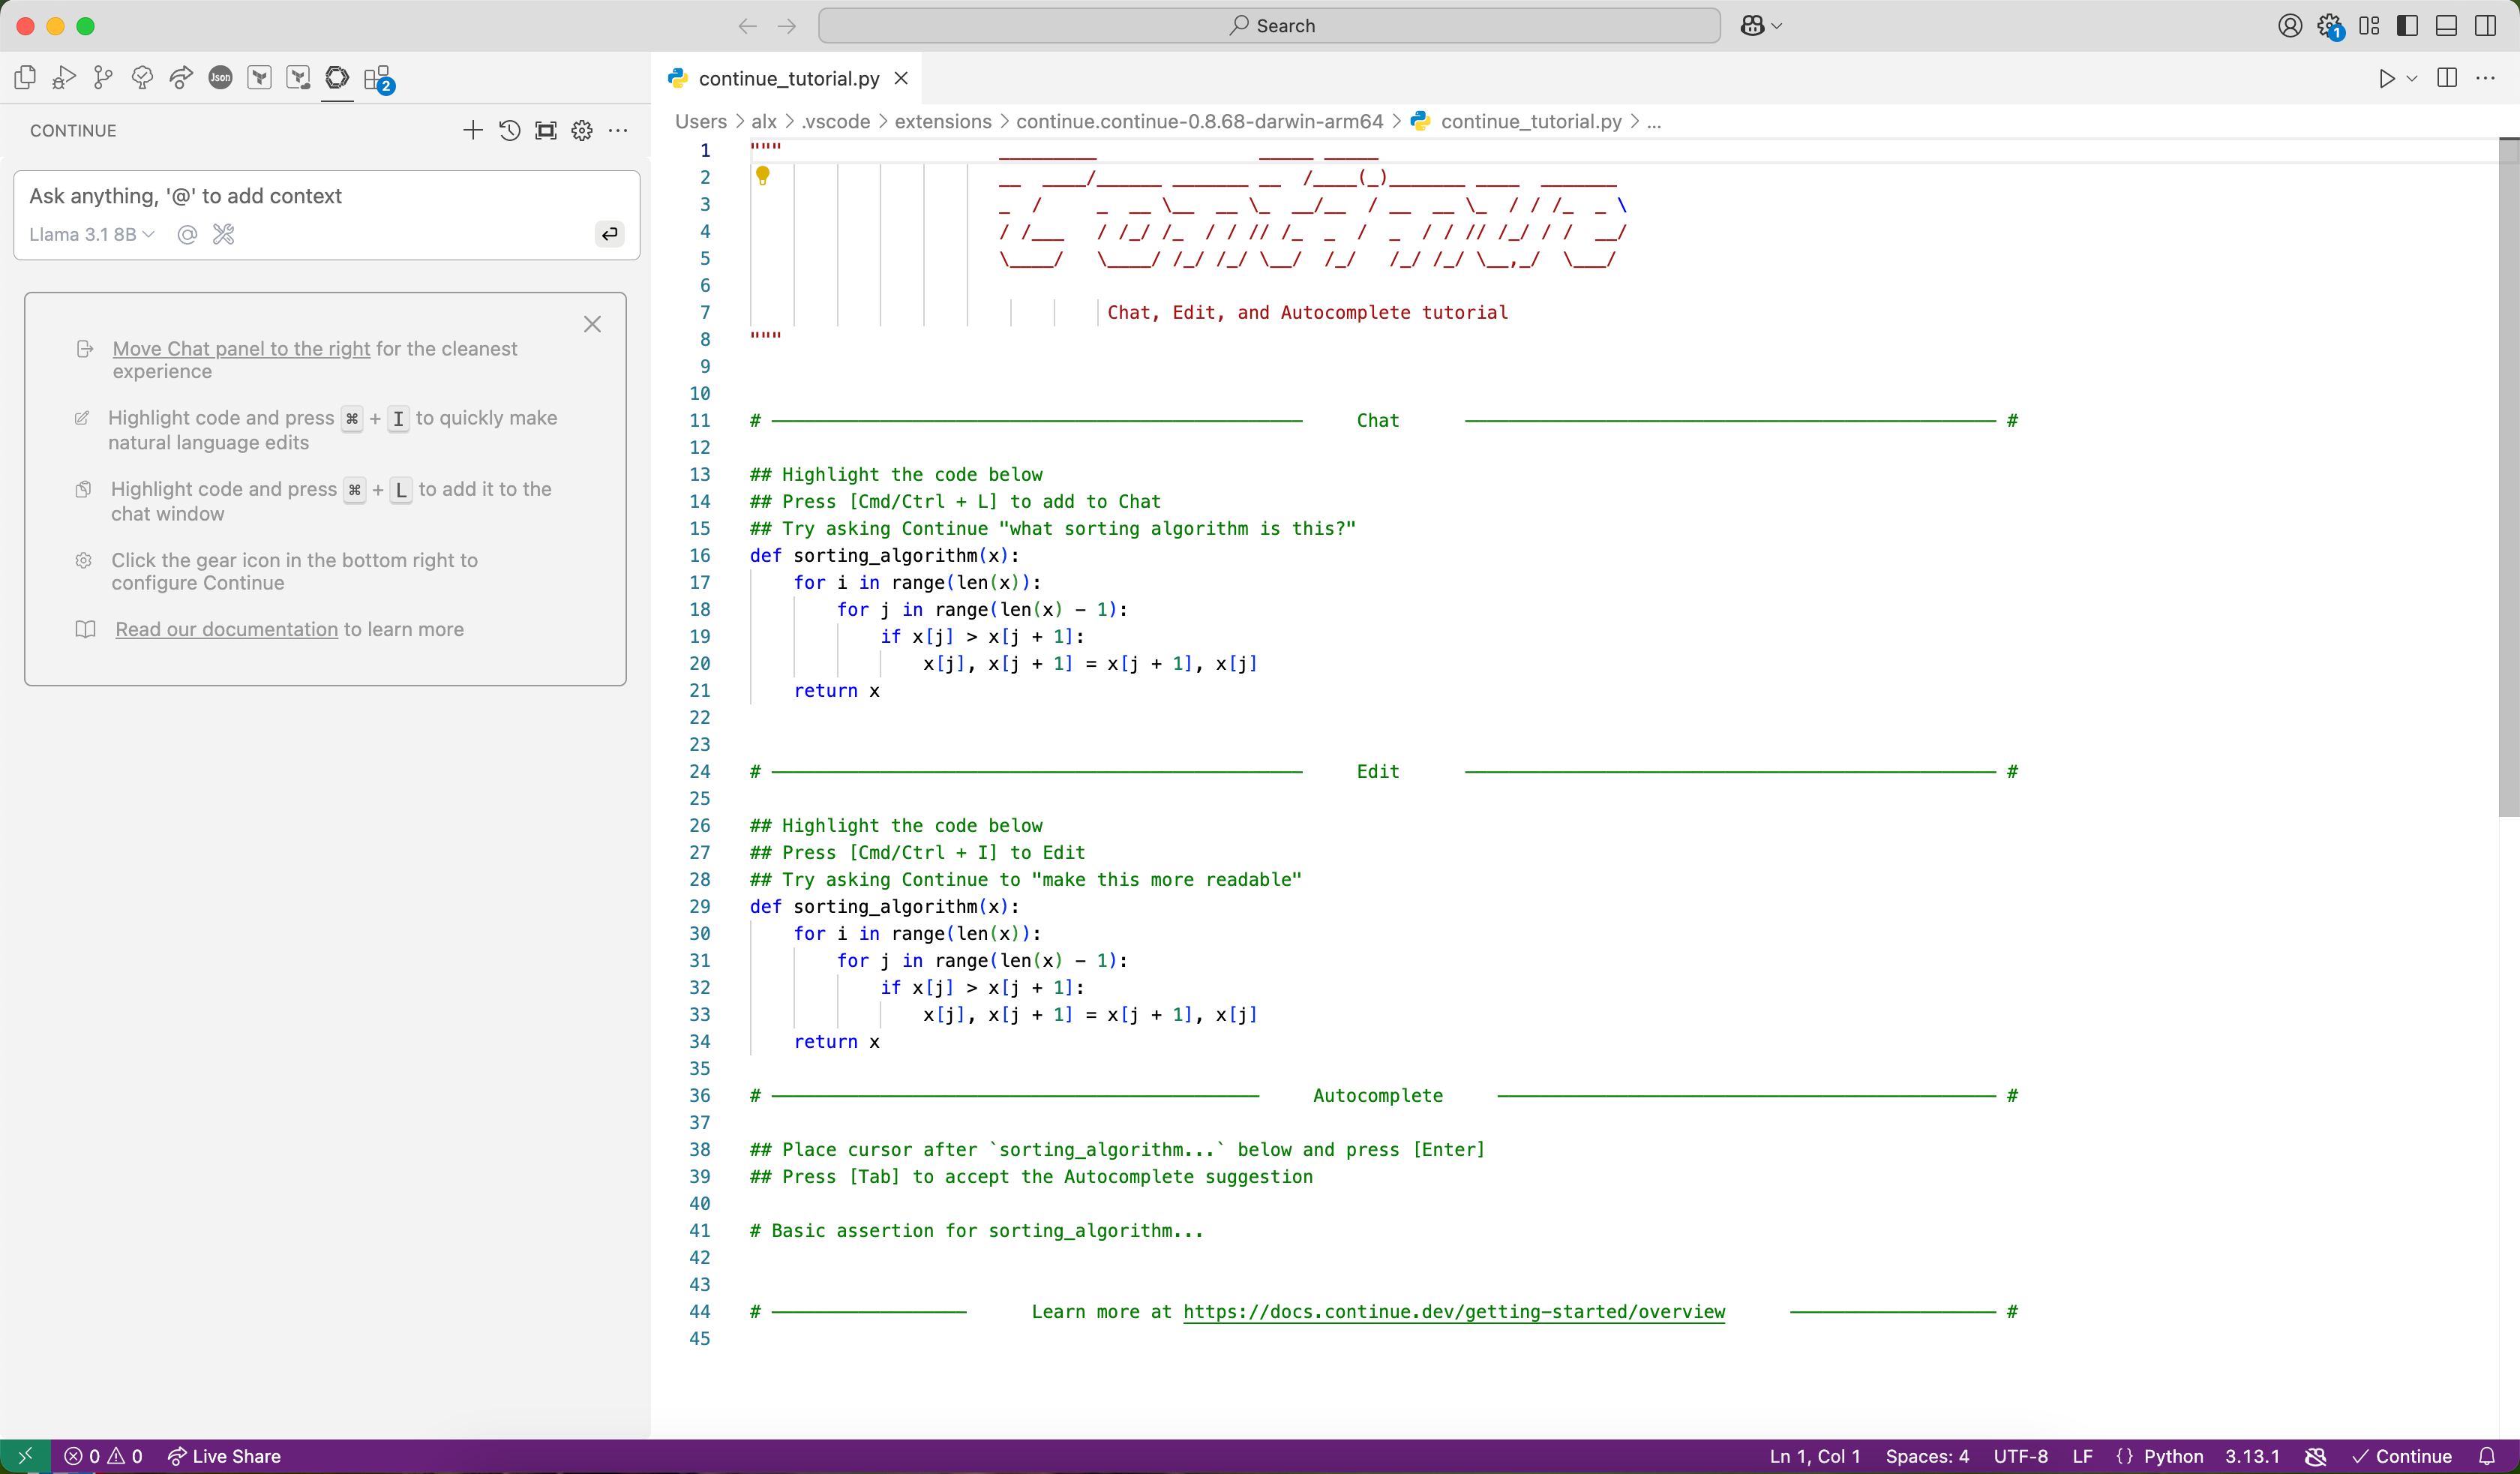Toggle the primary side bar layout

(x=2407, y=26)
